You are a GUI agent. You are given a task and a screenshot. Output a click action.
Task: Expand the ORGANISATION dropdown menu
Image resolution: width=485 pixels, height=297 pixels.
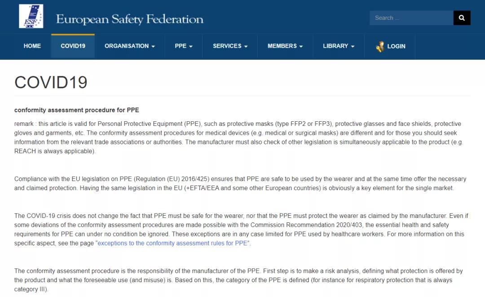point(130,46)
